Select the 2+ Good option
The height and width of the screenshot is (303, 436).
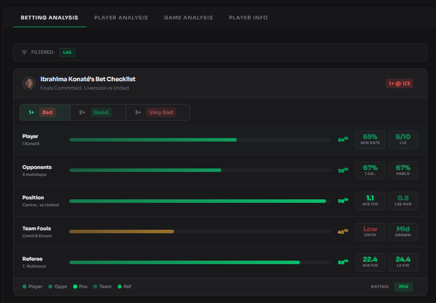click(x=98, y=113)
